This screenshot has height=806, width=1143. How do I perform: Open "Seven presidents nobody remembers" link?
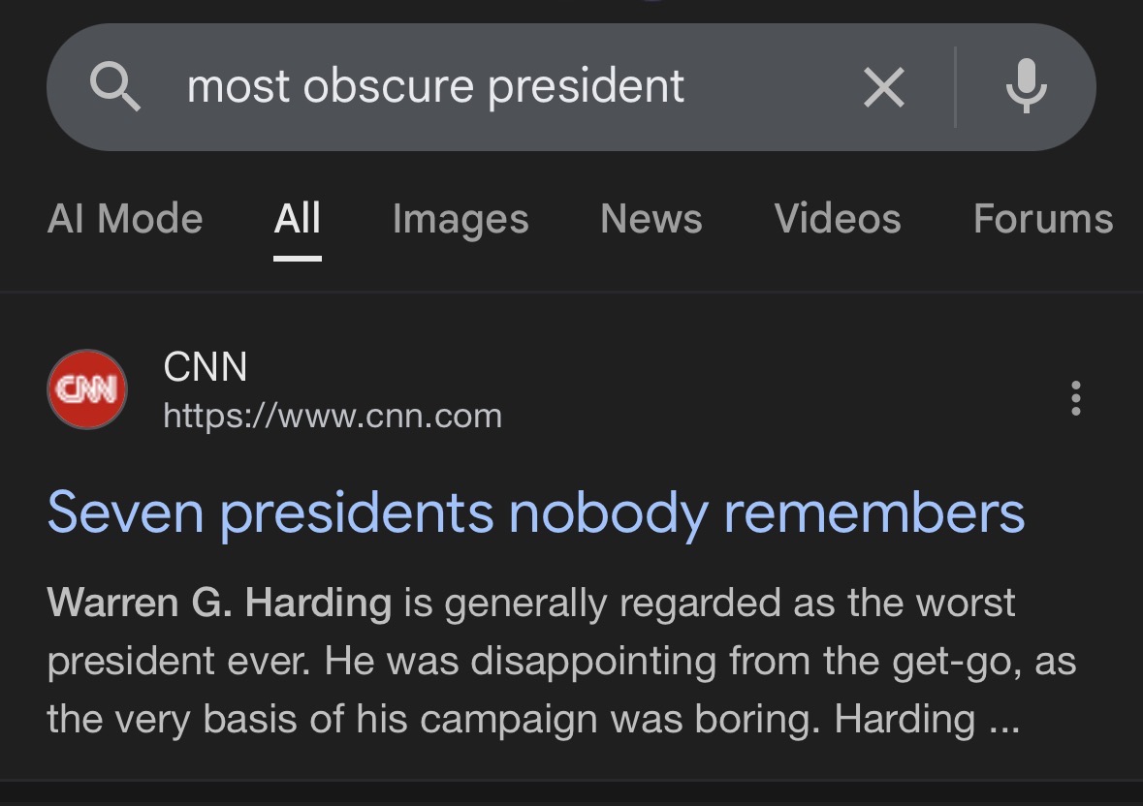(x=535, y=512)
